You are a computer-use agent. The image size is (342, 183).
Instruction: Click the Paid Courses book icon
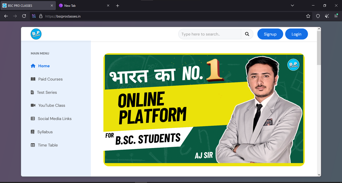click(33, 79)
